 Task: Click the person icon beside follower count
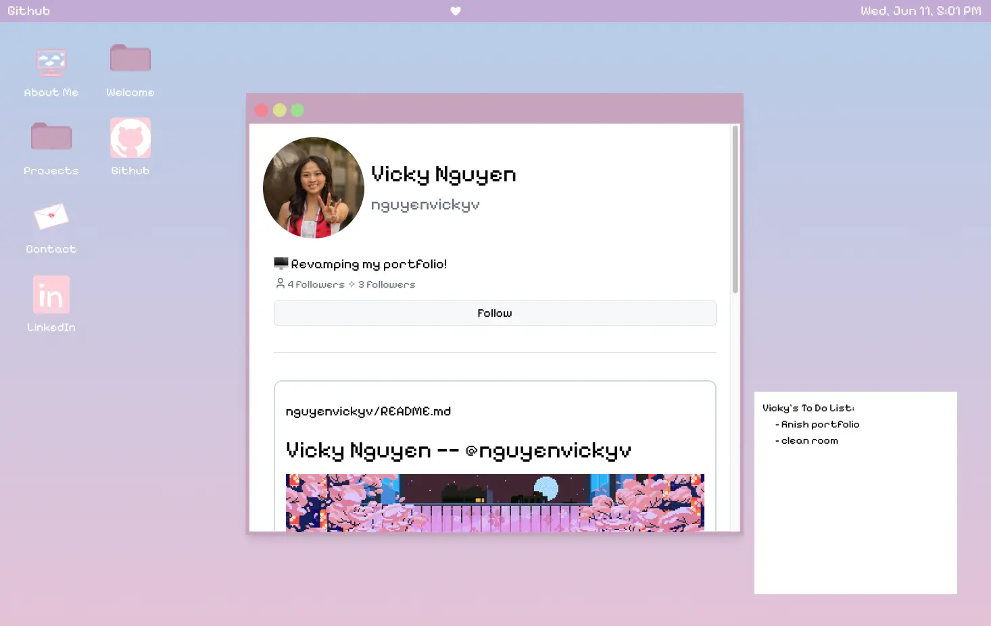280,284
